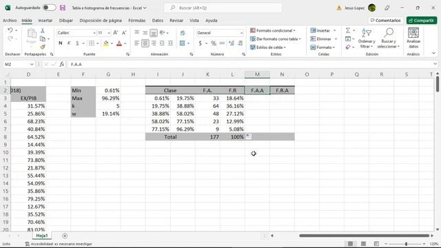Click the Merge and Center icon
This screenshot has height=248, width=441.
pyautogui.click(x=182, y=43)
